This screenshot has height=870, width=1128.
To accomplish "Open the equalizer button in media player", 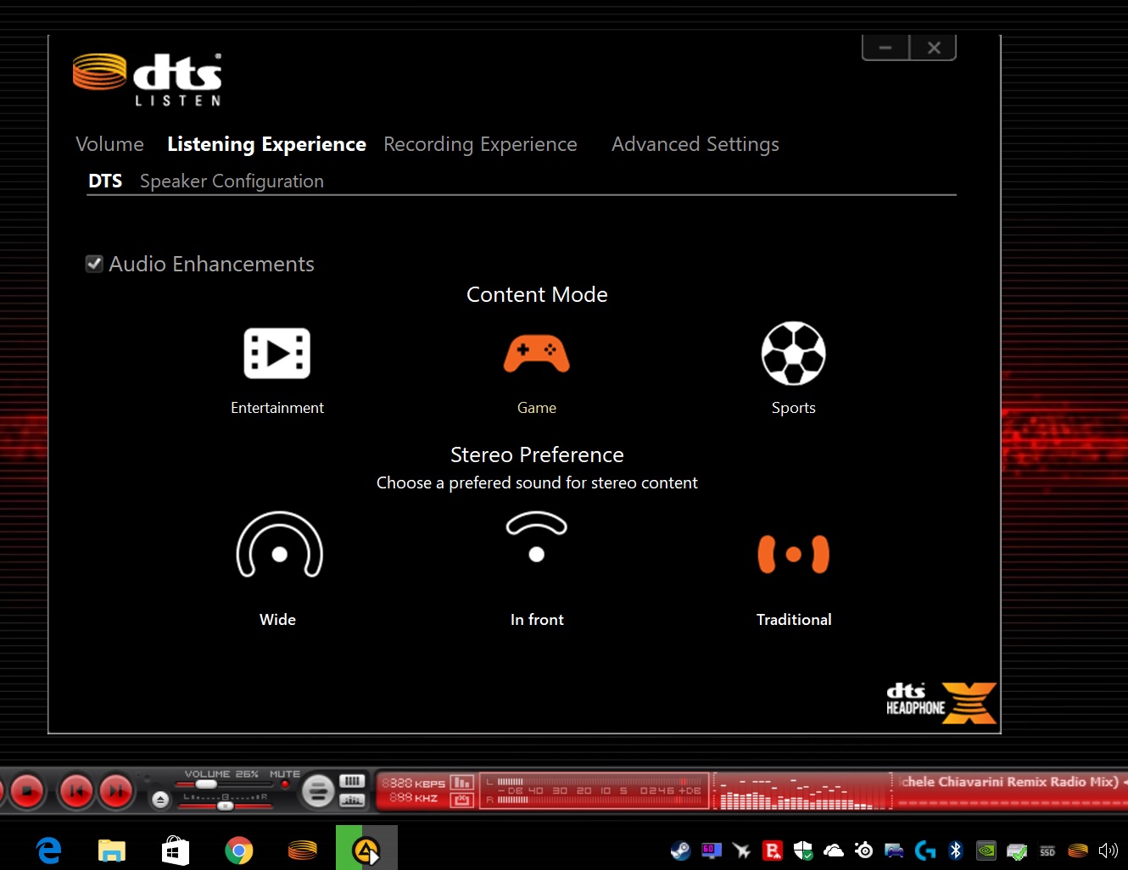I will tap(352, 800).
